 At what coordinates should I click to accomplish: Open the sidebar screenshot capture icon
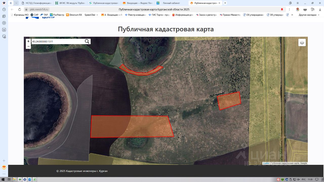coord(4,36)
